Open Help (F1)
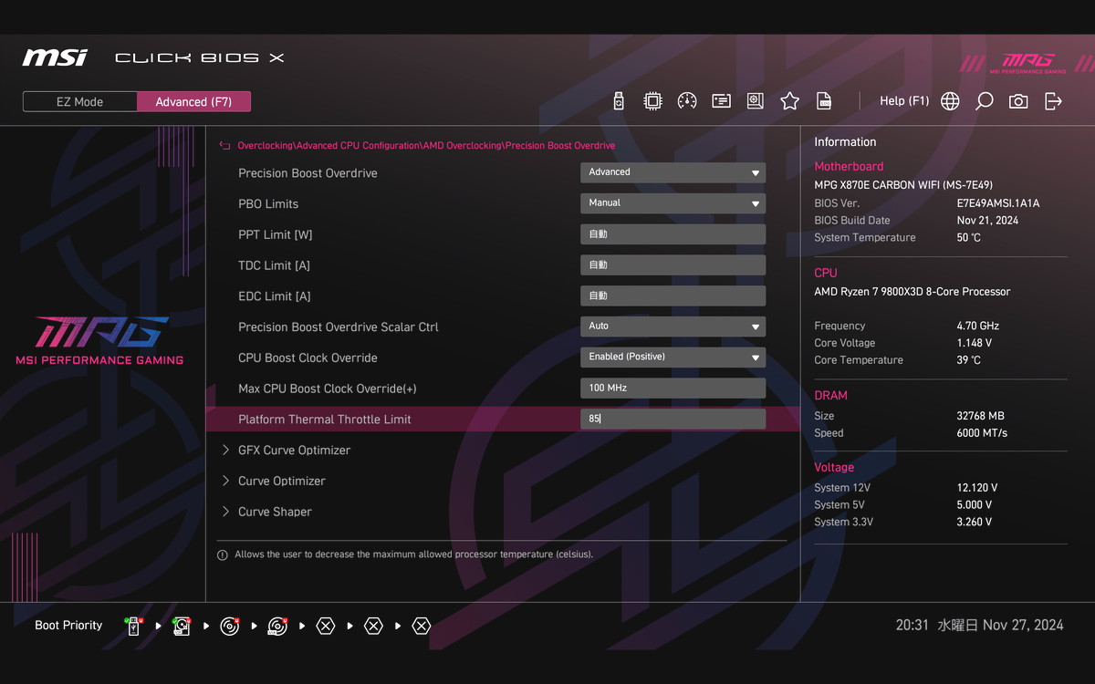The height and width of the screenshot is (684, 1095). [904, 101]
